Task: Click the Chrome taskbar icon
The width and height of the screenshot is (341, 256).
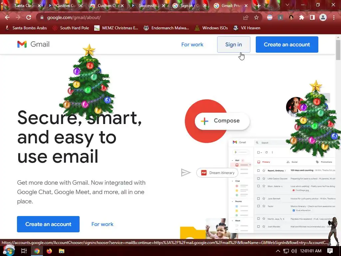Action: [37, 251]
